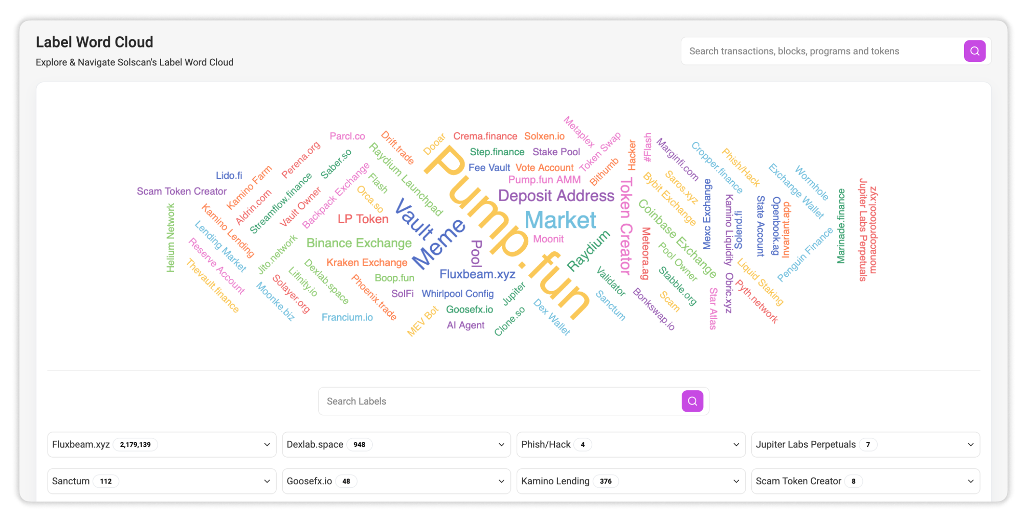1027x522 pixels.
Task: Select the LP Token word
Action: (x=363, y=219)
